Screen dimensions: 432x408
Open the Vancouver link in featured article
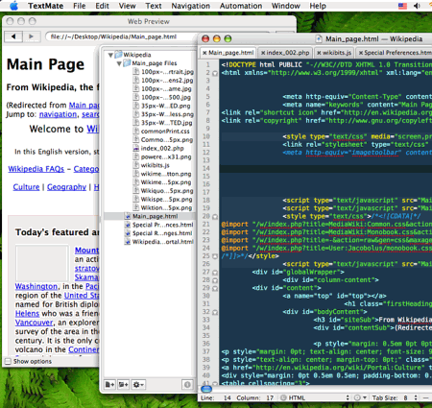34,323
